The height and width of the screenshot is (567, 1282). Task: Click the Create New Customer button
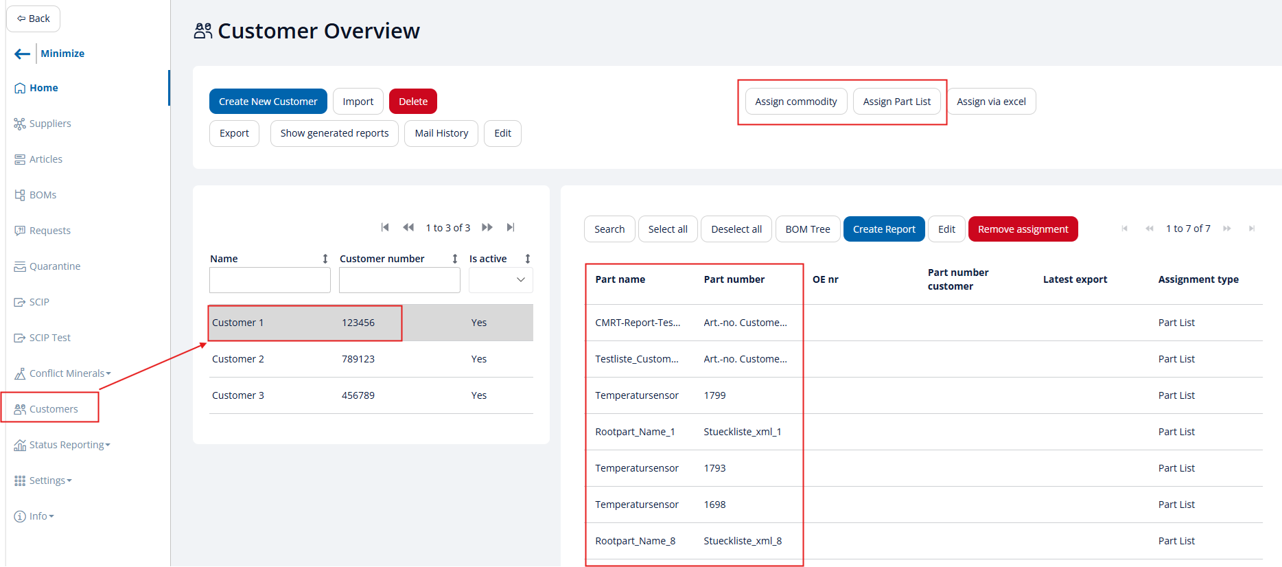coord(268,102)
